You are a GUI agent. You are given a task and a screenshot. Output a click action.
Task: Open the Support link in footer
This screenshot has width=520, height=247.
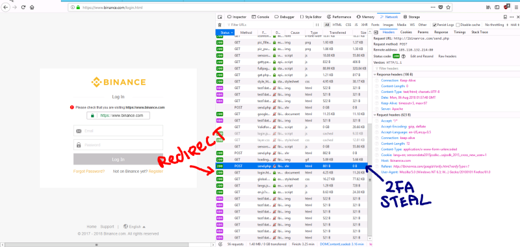tap(107, 227)
